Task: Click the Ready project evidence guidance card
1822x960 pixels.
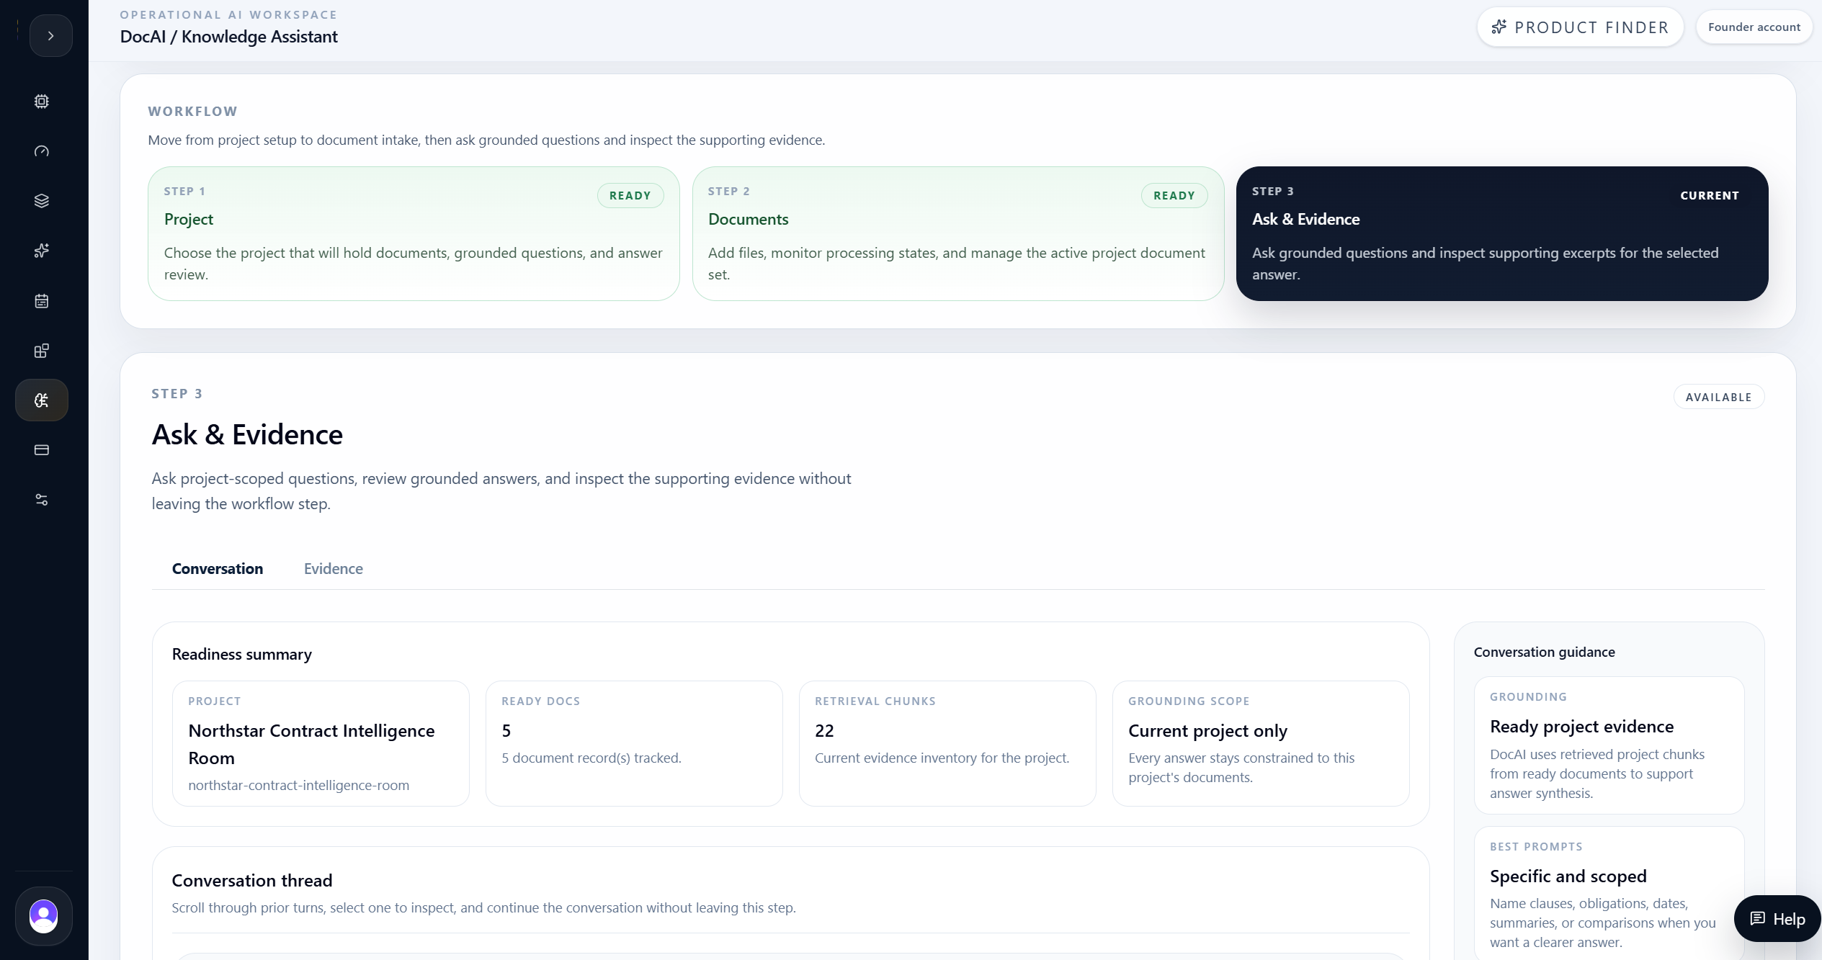Action: (x=1609, y=745)
